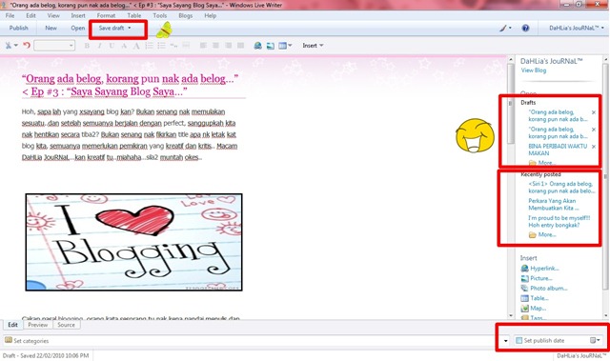Toggle italic formatting
This screenshot has width=610, height=361.
pos(99,46)
